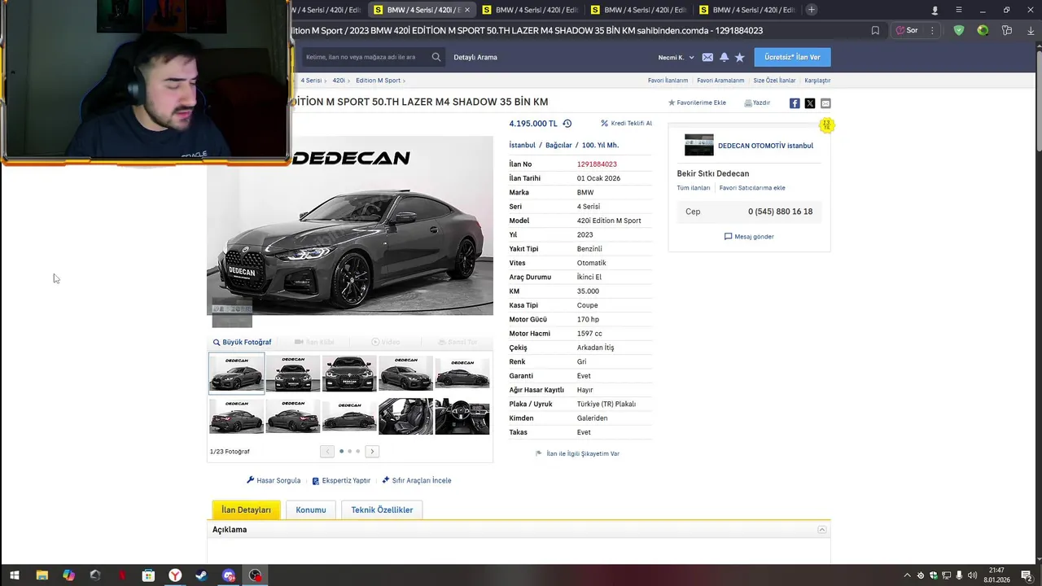Switch to Teknik Özellikler tab
This screenshot has height=586, width=1042.
(382, 509)
